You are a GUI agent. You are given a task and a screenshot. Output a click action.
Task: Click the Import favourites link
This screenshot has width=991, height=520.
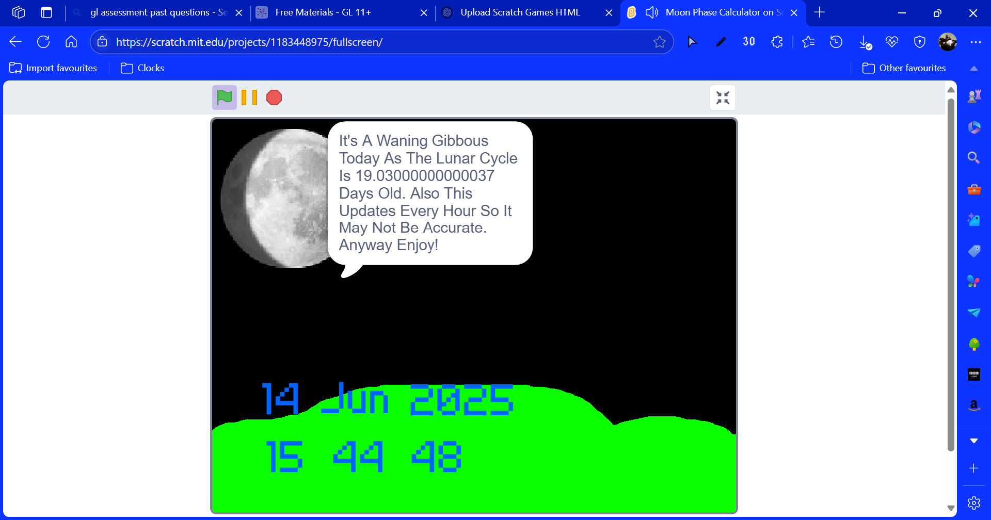(53, 68)
